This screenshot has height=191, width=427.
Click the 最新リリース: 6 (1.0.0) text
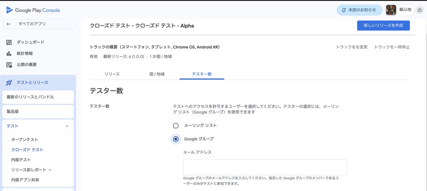tap(124, 56)
